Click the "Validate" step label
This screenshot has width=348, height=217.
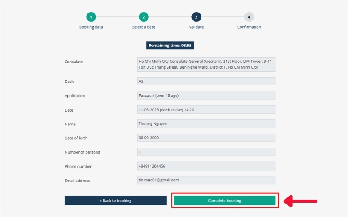point(196,27)
